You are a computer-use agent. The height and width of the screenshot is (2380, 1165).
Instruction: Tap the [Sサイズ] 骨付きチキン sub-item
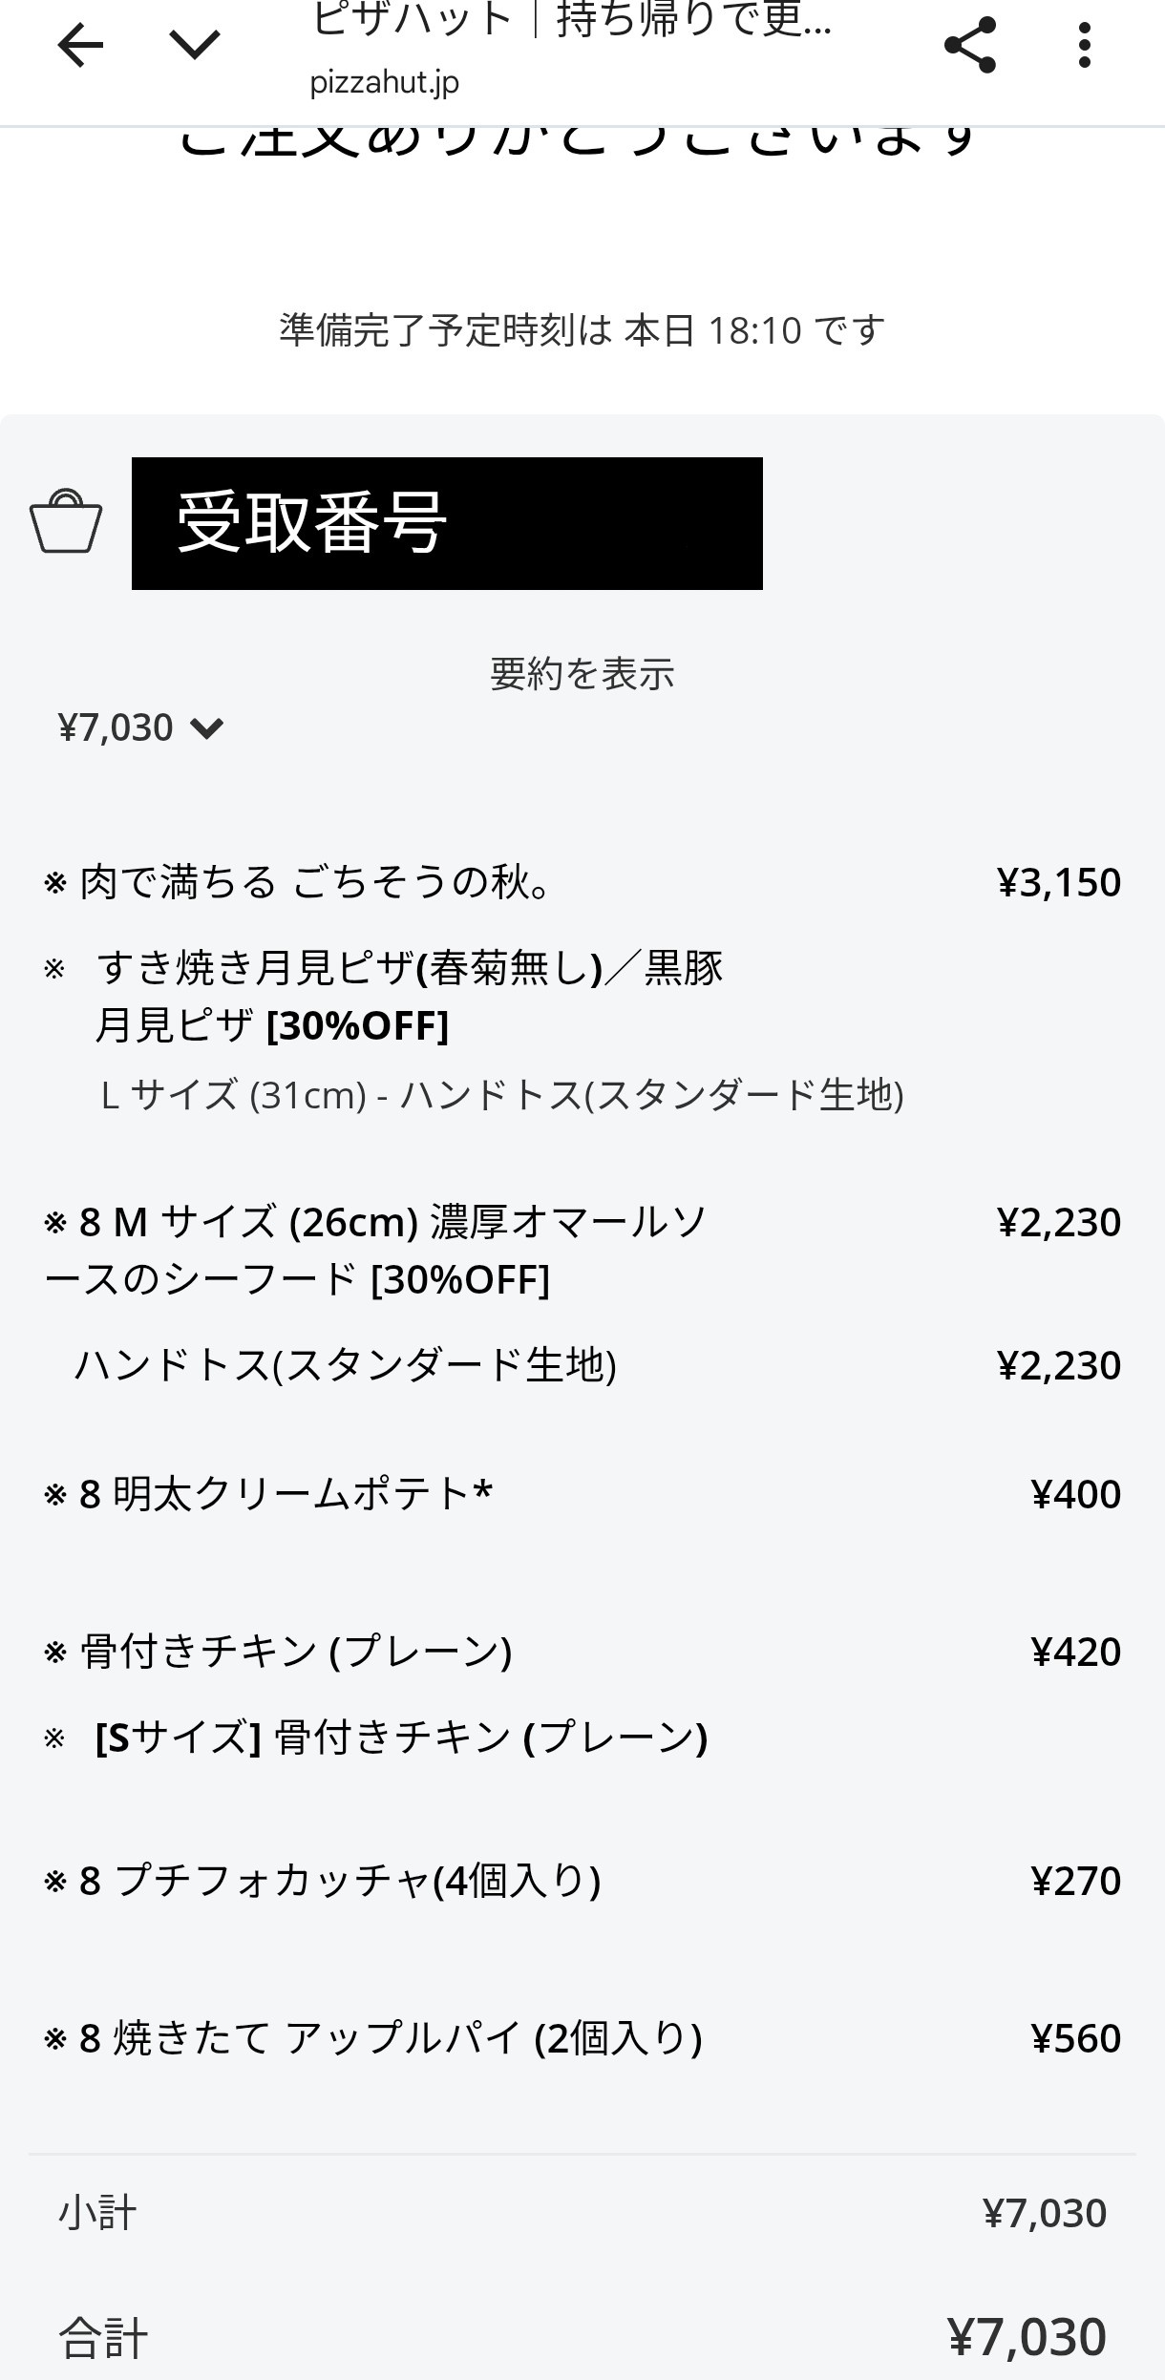point(401,1738)
